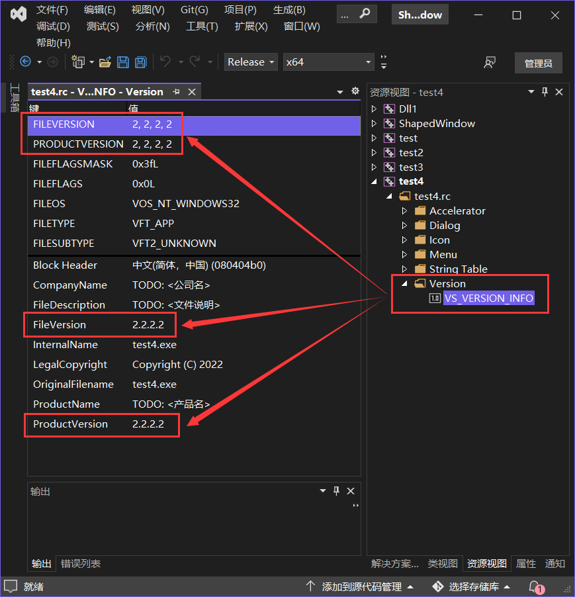Select the FILEVERSION row
Screen dimensions: 575x597
coord(194,124)
